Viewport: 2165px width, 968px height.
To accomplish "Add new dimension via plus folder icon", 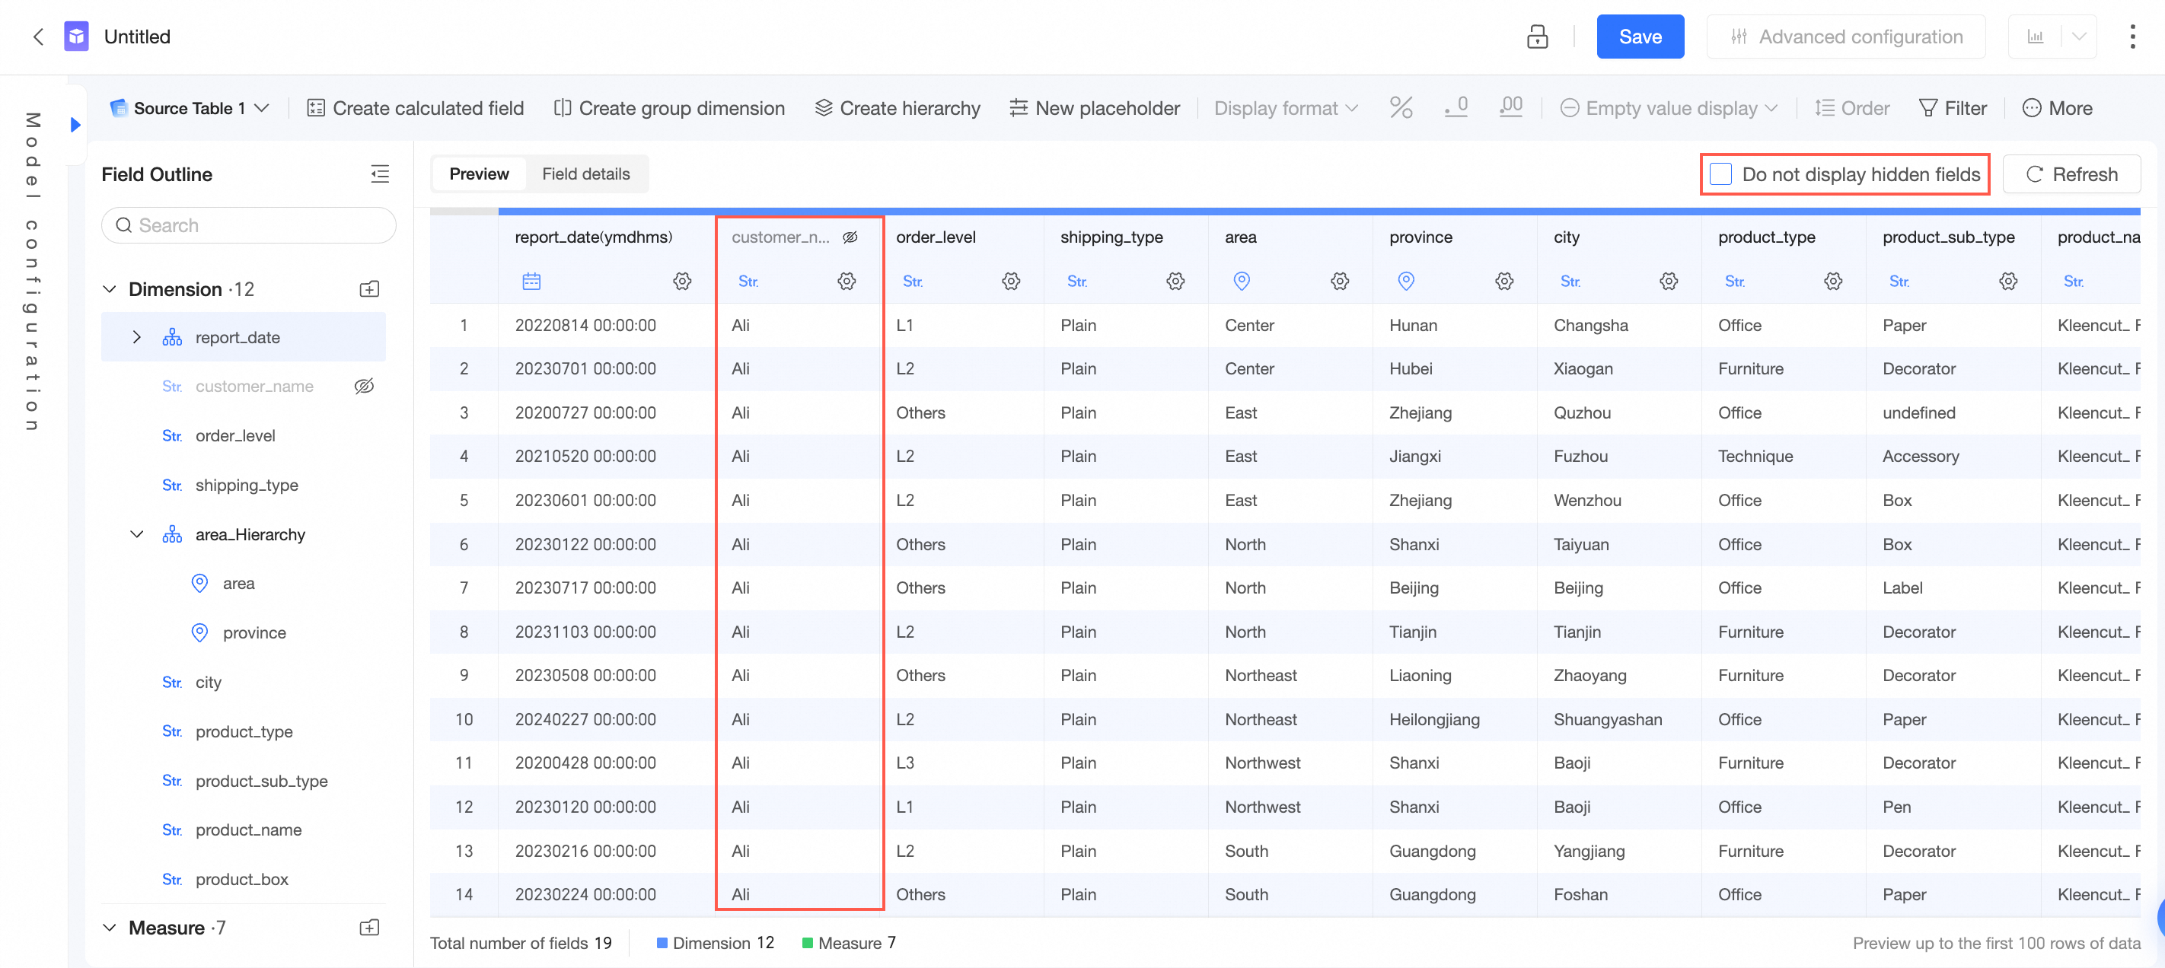I will (x=369, y=289).
